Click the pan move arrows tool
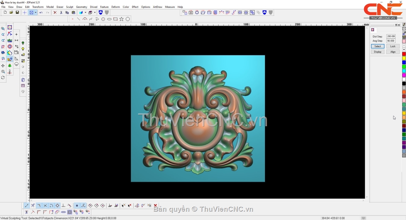The width and height of the screenshot is (406, 220). point(3,65)
